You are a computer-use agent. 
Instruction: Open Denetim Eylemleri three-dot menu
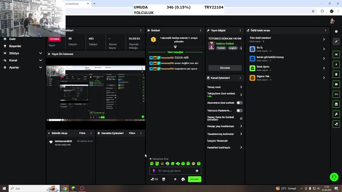tap(141, 133)
